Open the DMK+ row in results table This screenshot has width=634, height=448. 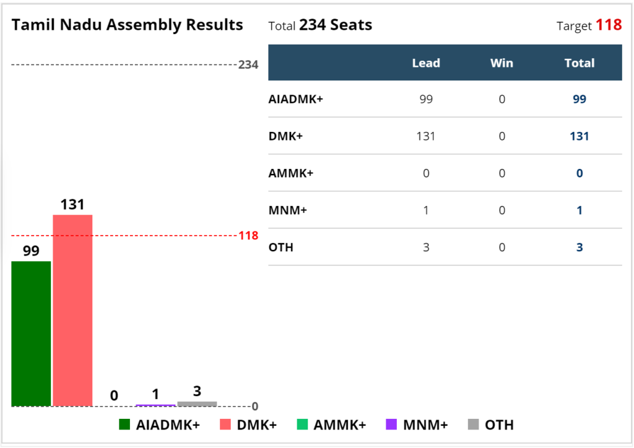coord(445,136)
